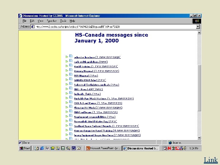Open the asbestos brochure thread link
Image resolution: width=220 pixels, height=165 pixels.
97,57
